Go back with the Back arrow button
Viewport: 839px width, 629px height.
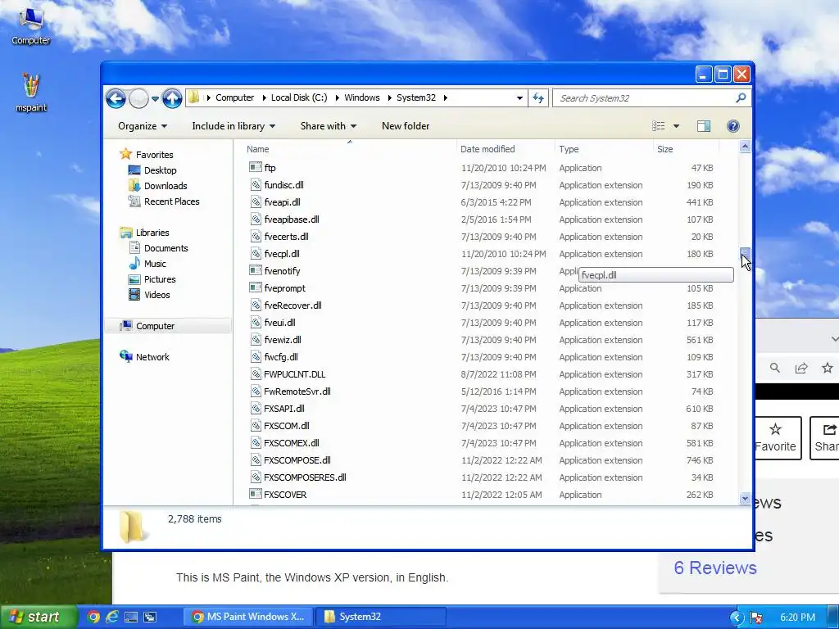tap(115, 98)
